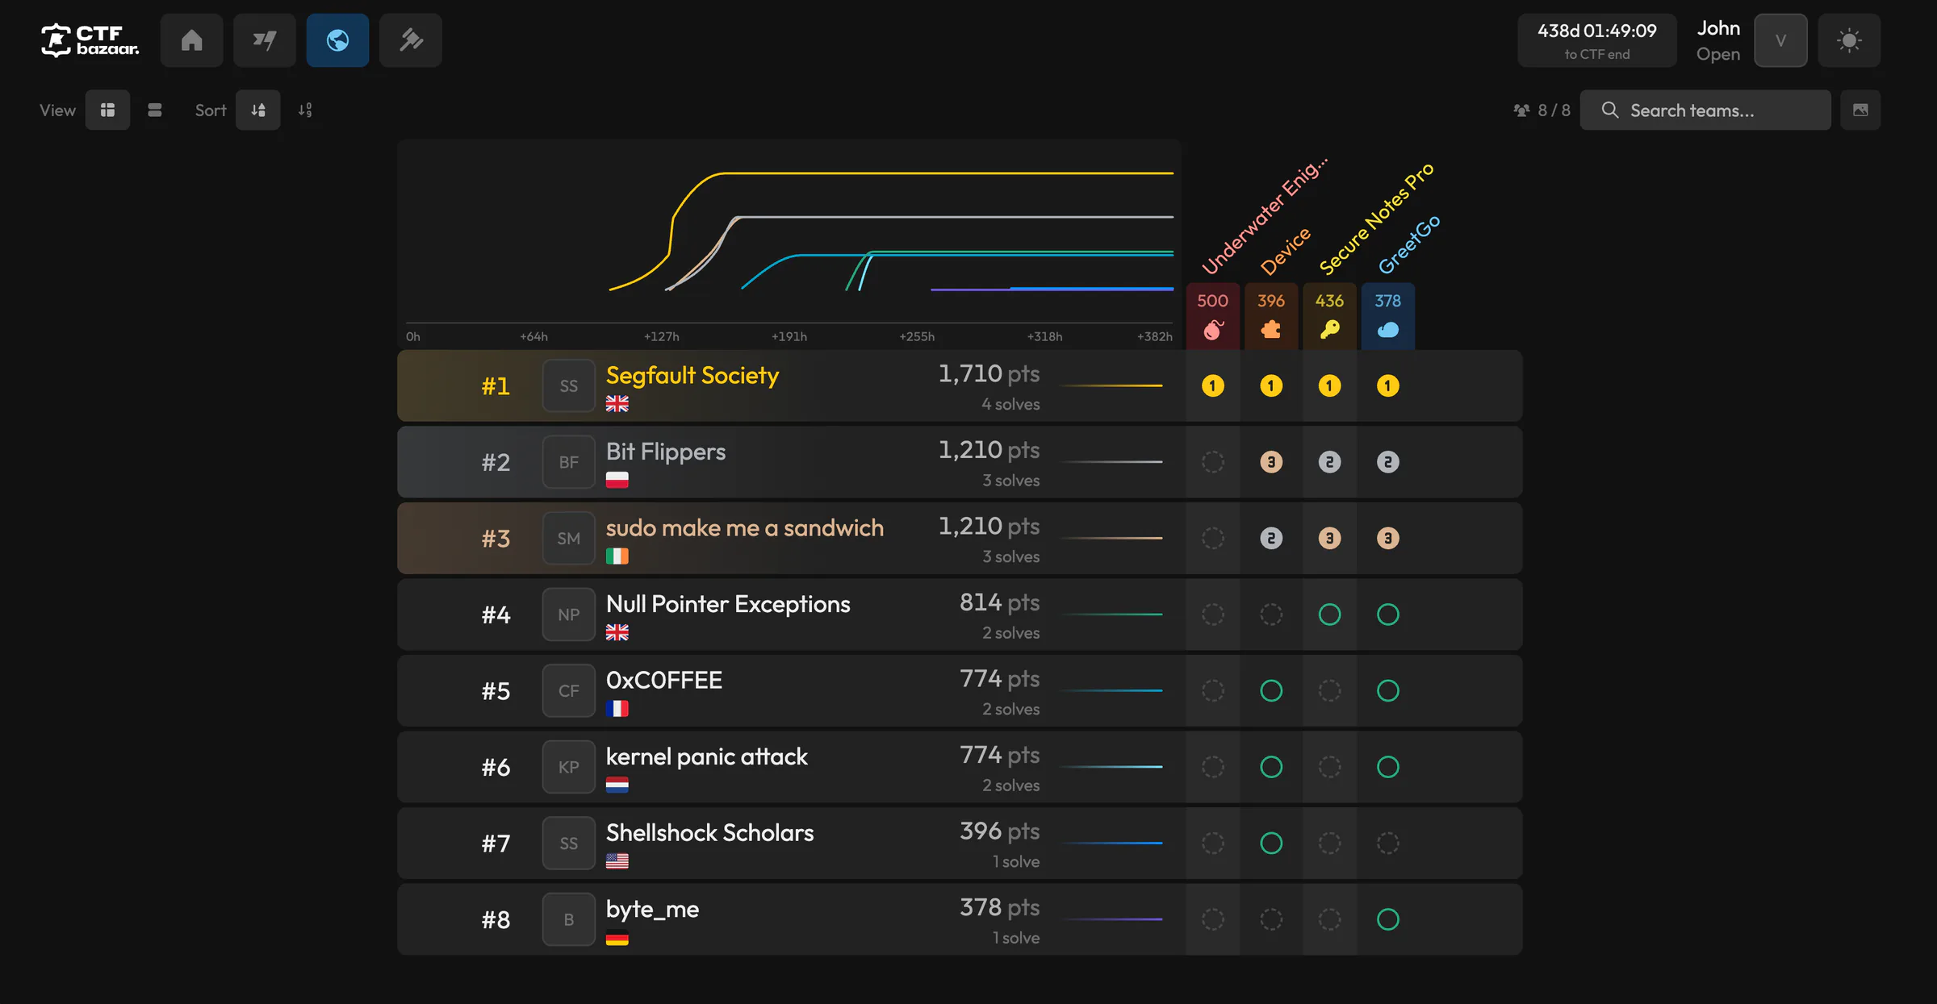Open the Secure Notes Pro 436 column

[1329, 315]
